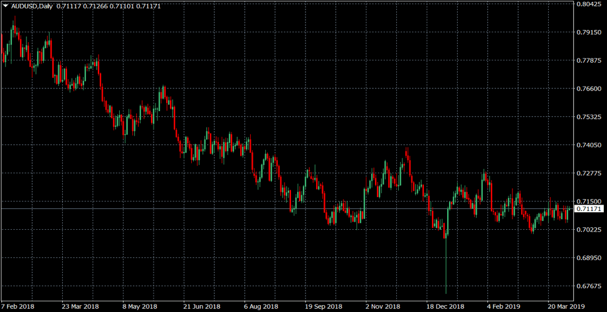Image resolution: width=607 pixels, height=312 pixels.
Task: Click the 0.70225 price axis label
Action: (x=588, y=230)
